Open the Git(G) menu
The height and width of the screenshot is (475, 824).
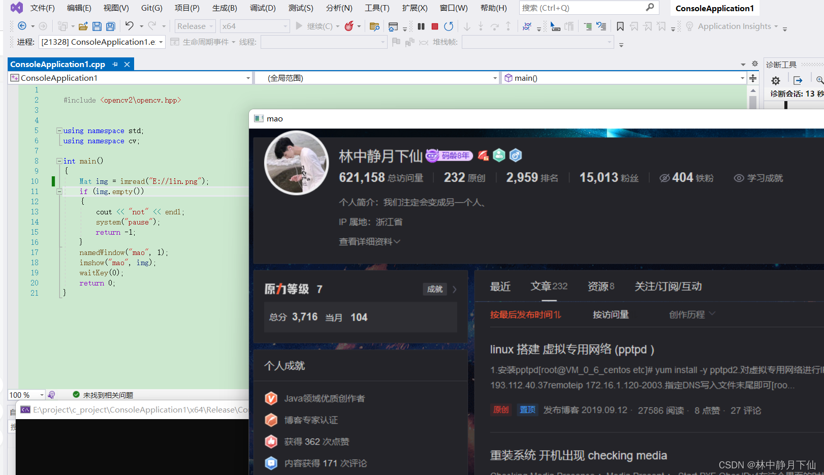click(152, 8)
